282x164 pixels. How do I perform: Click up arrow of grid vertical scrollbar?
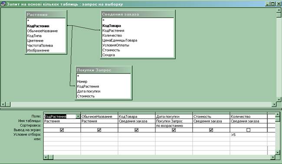[x=278, y=114]
